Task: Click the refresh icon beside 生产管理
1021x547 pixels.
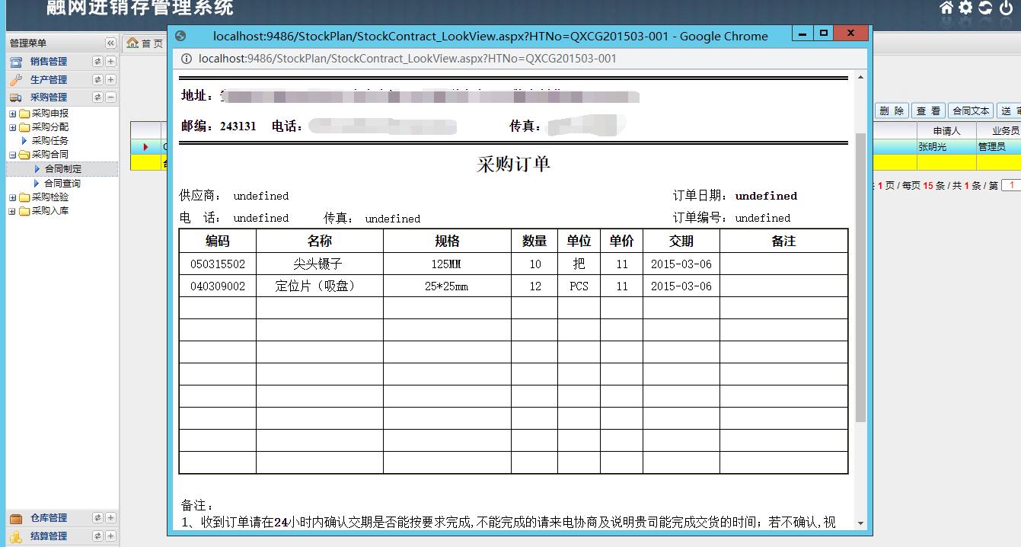Action: pyautogui.click(x=97, y=80)
